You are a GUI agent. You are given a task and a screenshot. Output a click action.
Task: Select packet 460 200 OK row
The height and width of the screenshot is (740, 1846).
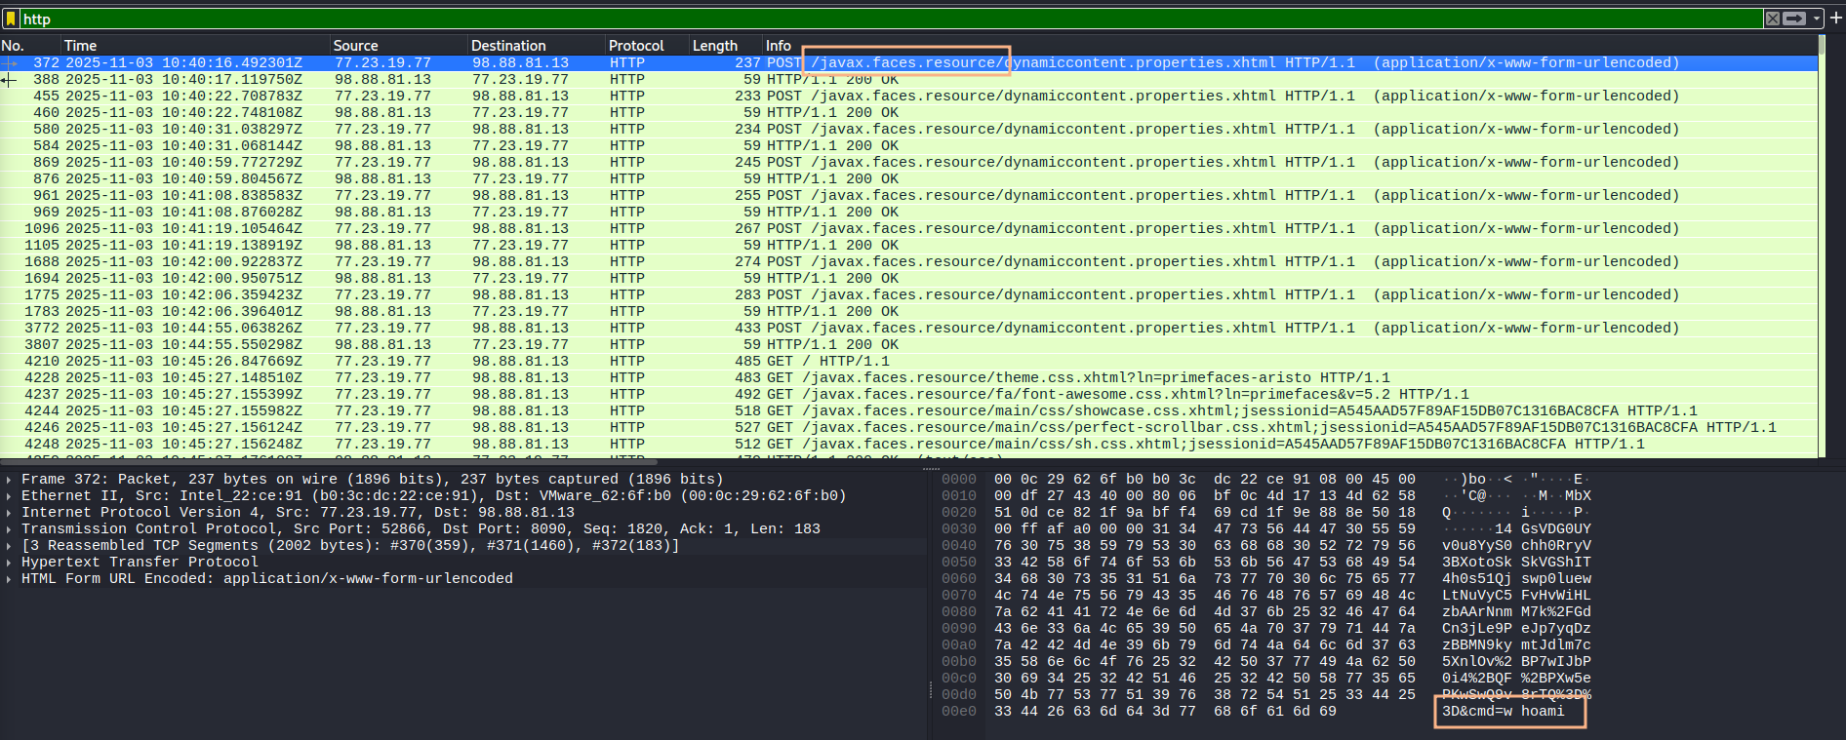pyautogui.click(x=908, y=112)
